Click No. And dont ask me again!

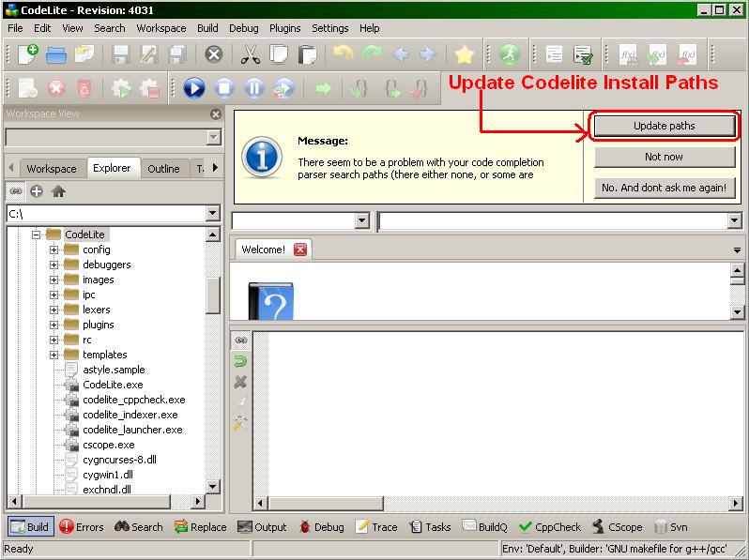664,188
